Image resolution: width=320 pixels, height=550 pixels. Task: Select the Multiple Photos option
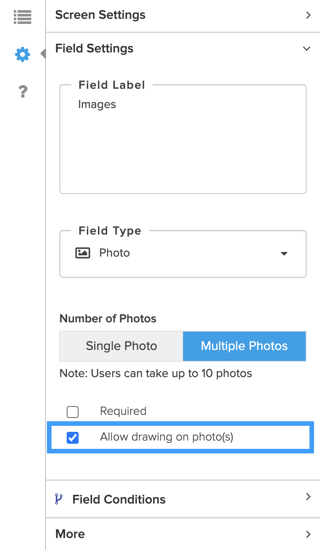(x=244, y=346)
